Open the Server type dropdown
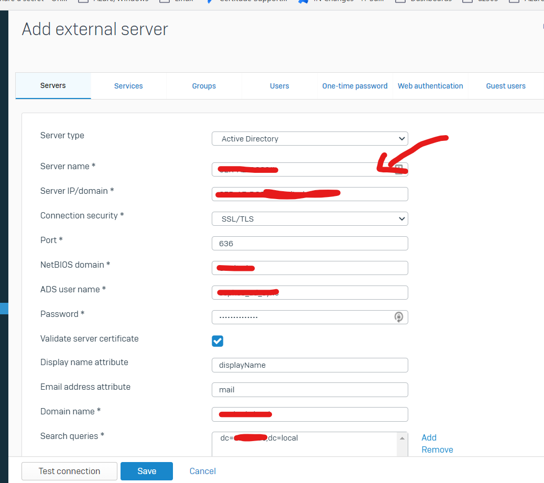Screen dimensions: 544x483 click(310, 139)
